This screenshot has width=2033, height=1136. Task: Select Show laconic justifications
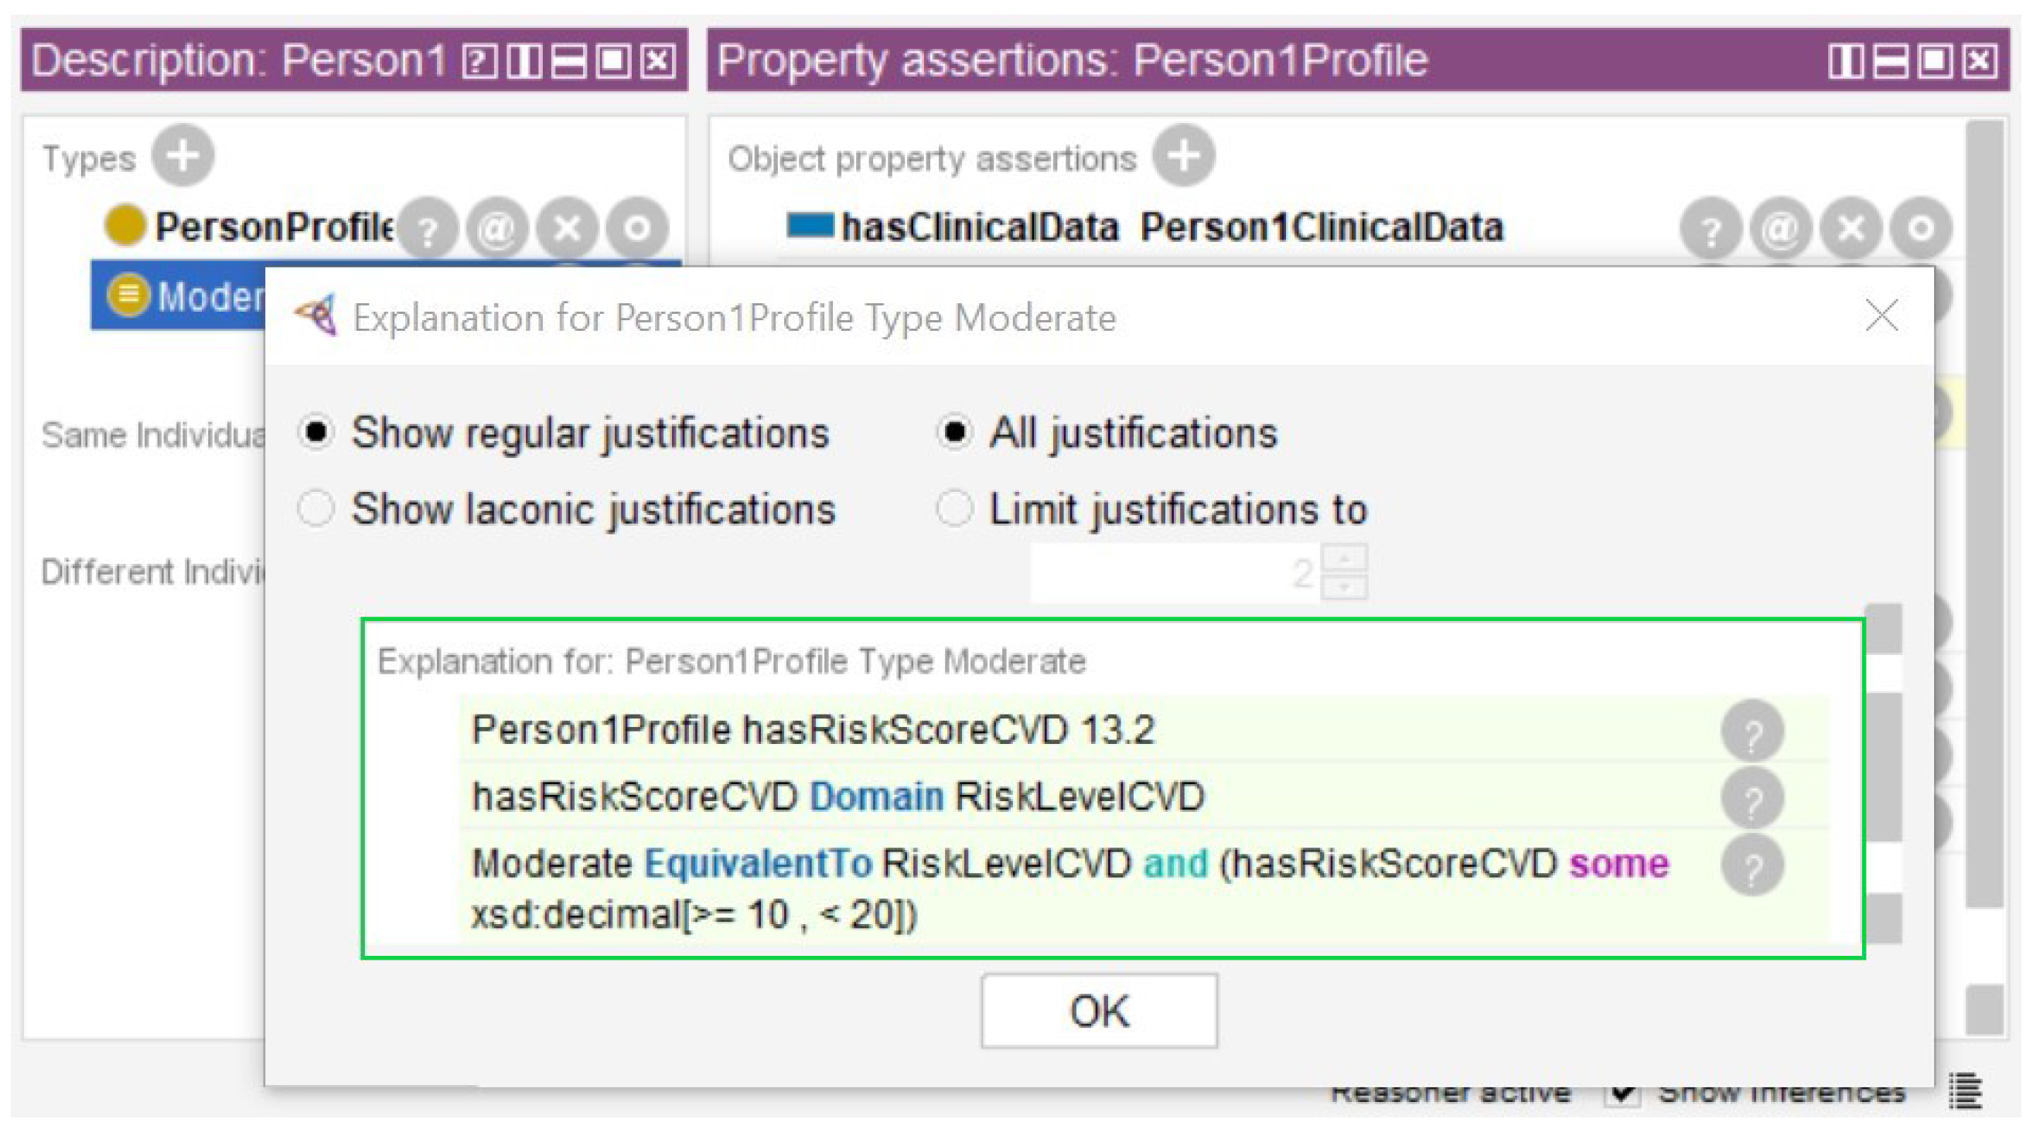coord(316,508)
